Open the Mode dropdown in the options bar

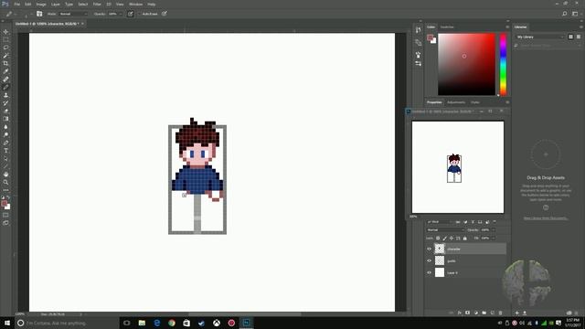pos(73,14)
